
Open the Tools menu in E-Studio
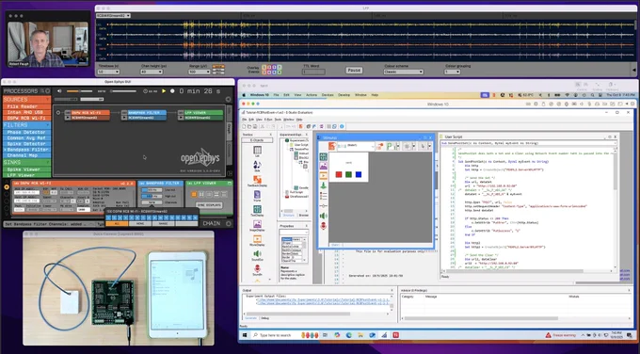278,120
